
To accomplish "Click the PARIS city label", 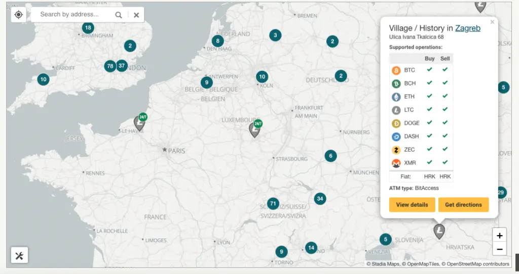I will click(176, 151).
